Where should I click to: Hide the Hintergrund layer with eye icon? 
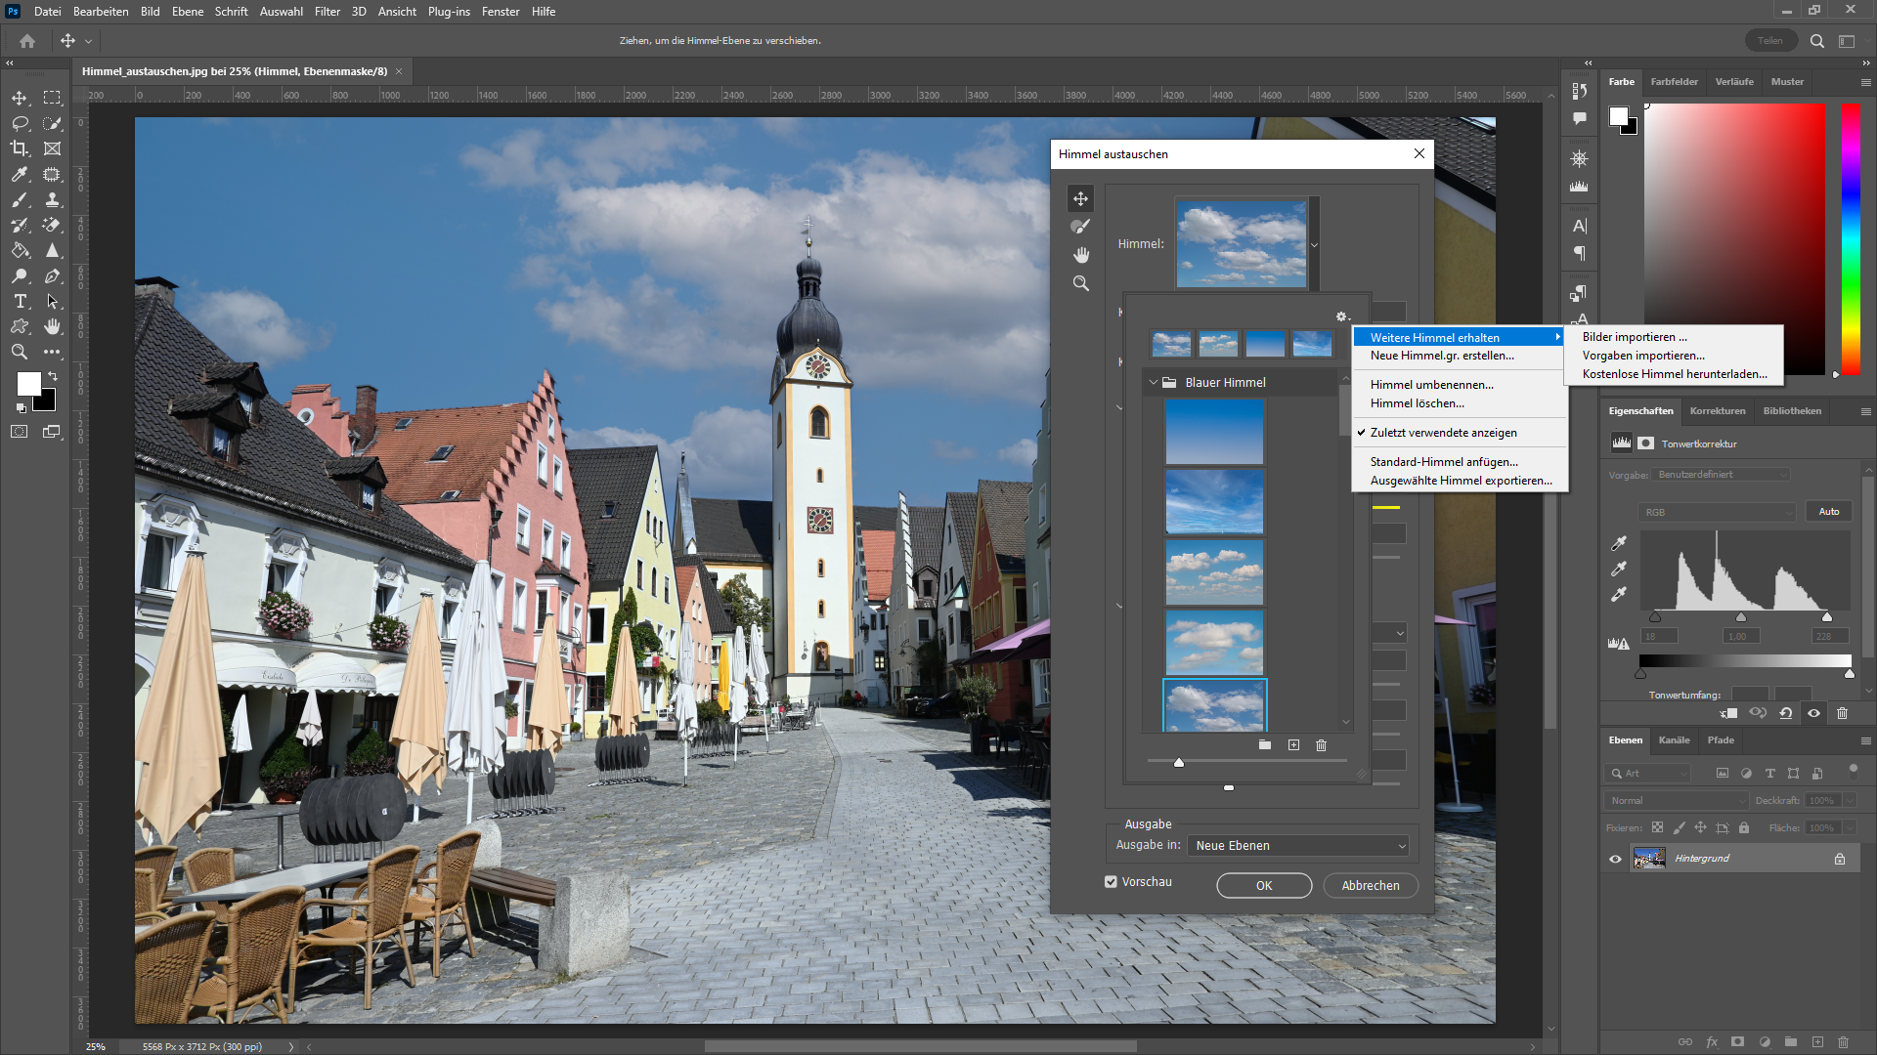pyautogui.click(x=1615, y=859)
